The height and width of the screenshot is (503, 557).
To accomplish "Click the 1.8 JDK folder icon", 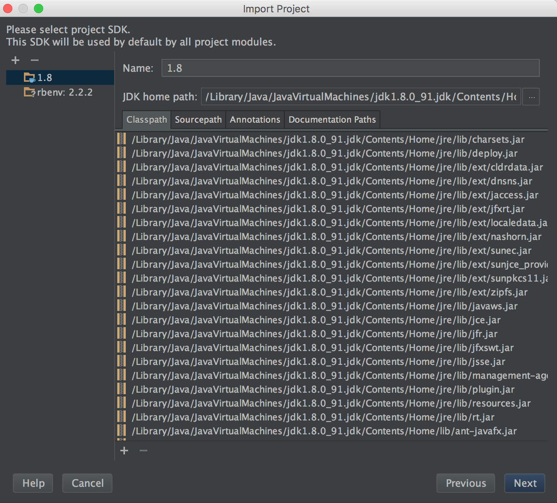I will (x=29, y=78).
